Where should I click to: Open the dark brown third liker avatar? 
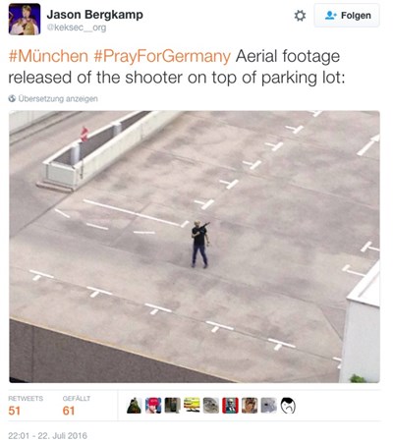coord(173,406)
